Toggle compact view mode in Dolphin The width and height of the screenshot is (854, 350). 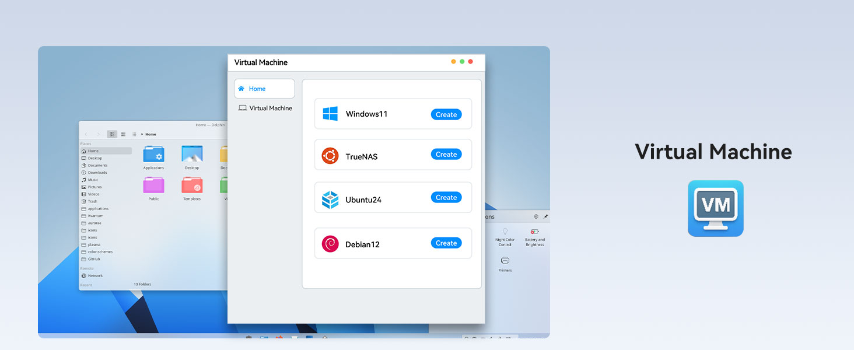click(x=123, y=134)
